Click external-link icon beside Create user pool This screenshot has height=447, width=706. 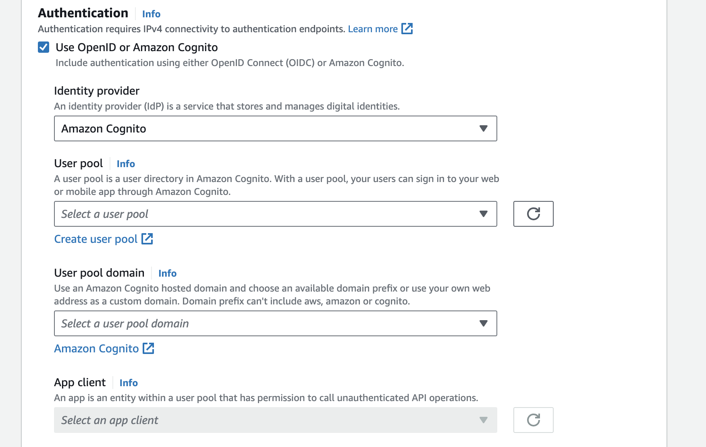147,239
